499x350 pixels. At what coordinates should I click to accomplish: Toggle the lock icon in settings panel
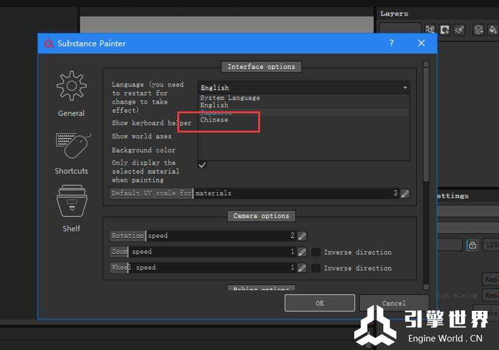pyautogui.click(x=472, y=245)
